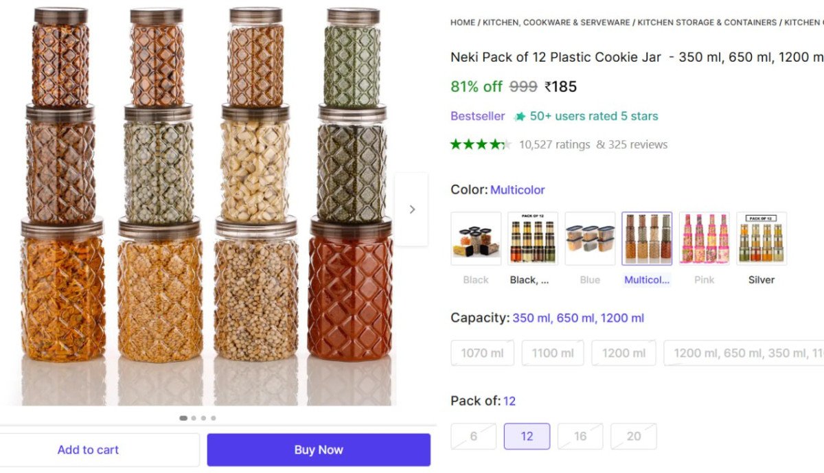Choose 1100 ml capacity option
This screenshot has width=824, height=473.
(553, 353)
